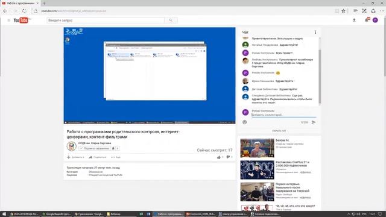Open subscription dropdown arrow next to bell
386x217 pixels.
click(118, 148)
